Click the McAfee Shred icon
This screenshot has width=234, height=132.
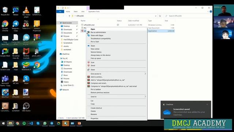[x=88, y=66]
